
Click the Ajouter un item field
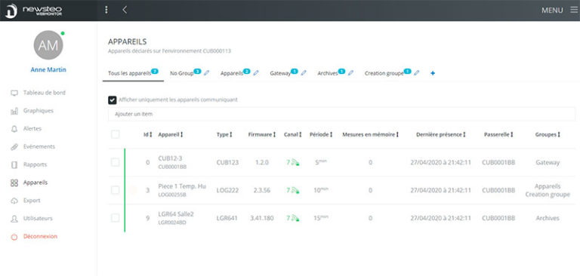coord(341,114)
